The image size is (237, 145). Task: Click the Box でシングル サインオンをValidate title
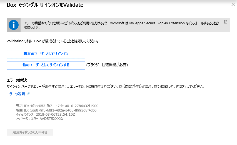point(45,5)
